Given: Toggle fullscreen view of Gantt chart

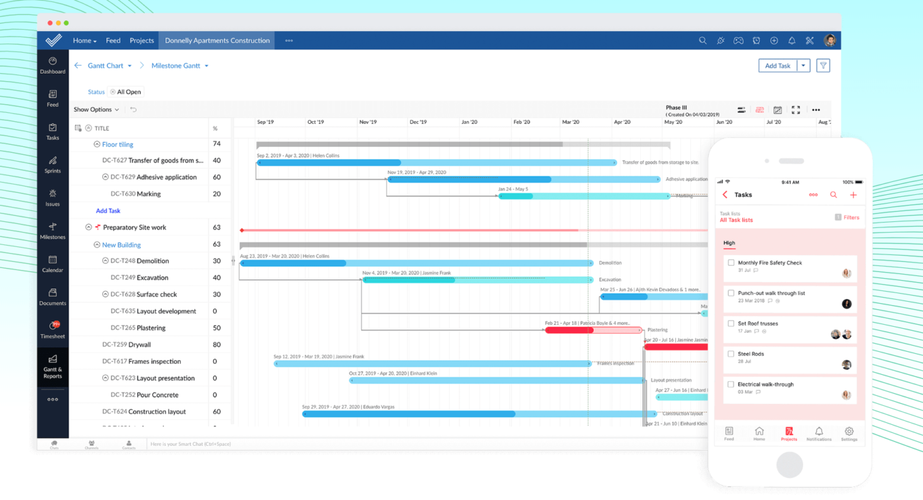Looking at the screenshot, I should point(796,110).
